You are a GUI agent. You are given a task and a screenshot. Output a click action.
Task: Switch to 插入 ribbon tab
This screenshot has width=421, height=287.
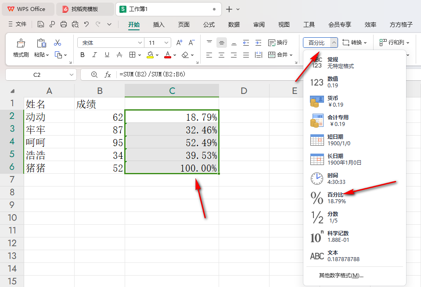point(158,25)
